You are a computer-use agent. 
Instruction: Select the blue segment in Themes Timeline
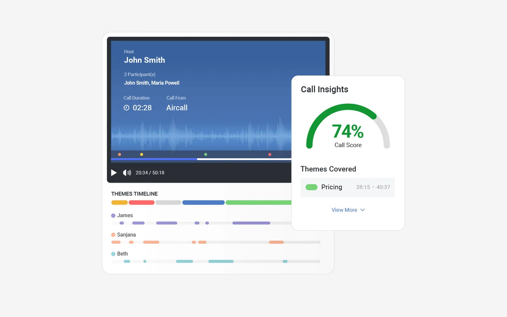203,203
